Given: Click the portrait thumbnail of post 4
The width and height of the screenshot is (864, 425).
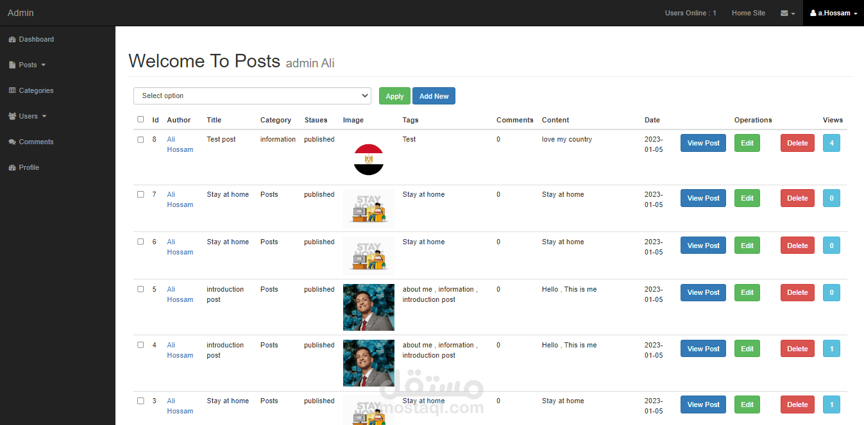Looking at the screenshot, I should tap(369, 363).
